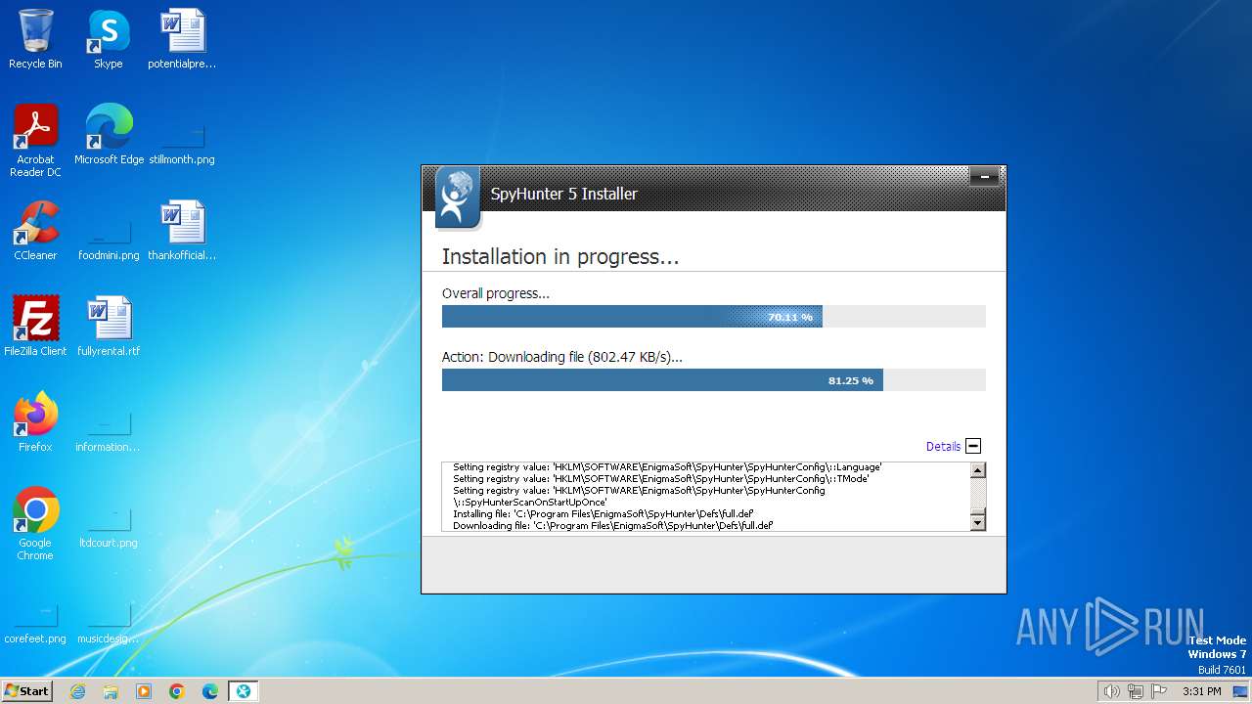Click the SpyHunter logo in installer header
The height and width of the screenshot is (704, 1252).
[458, 198]
